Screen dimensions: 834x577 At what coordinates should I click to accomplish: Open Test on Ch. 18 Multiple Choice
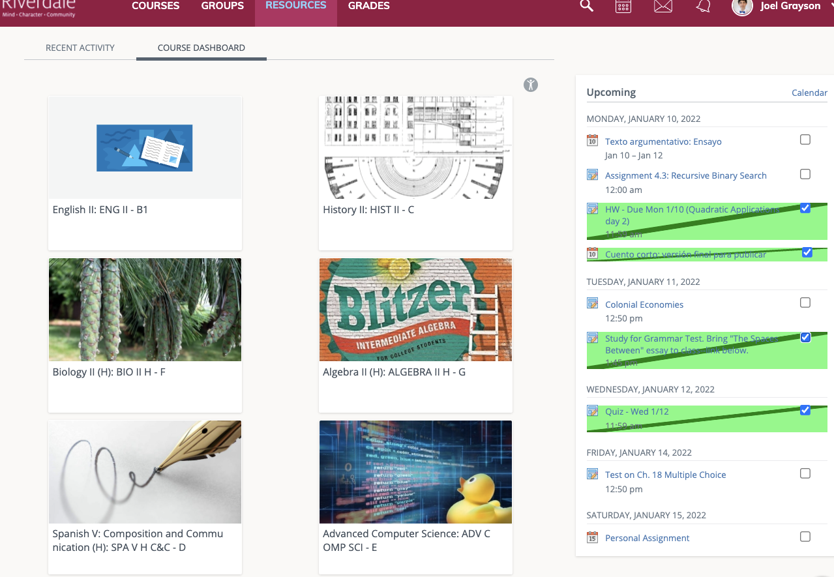click(x=666, y=475)
